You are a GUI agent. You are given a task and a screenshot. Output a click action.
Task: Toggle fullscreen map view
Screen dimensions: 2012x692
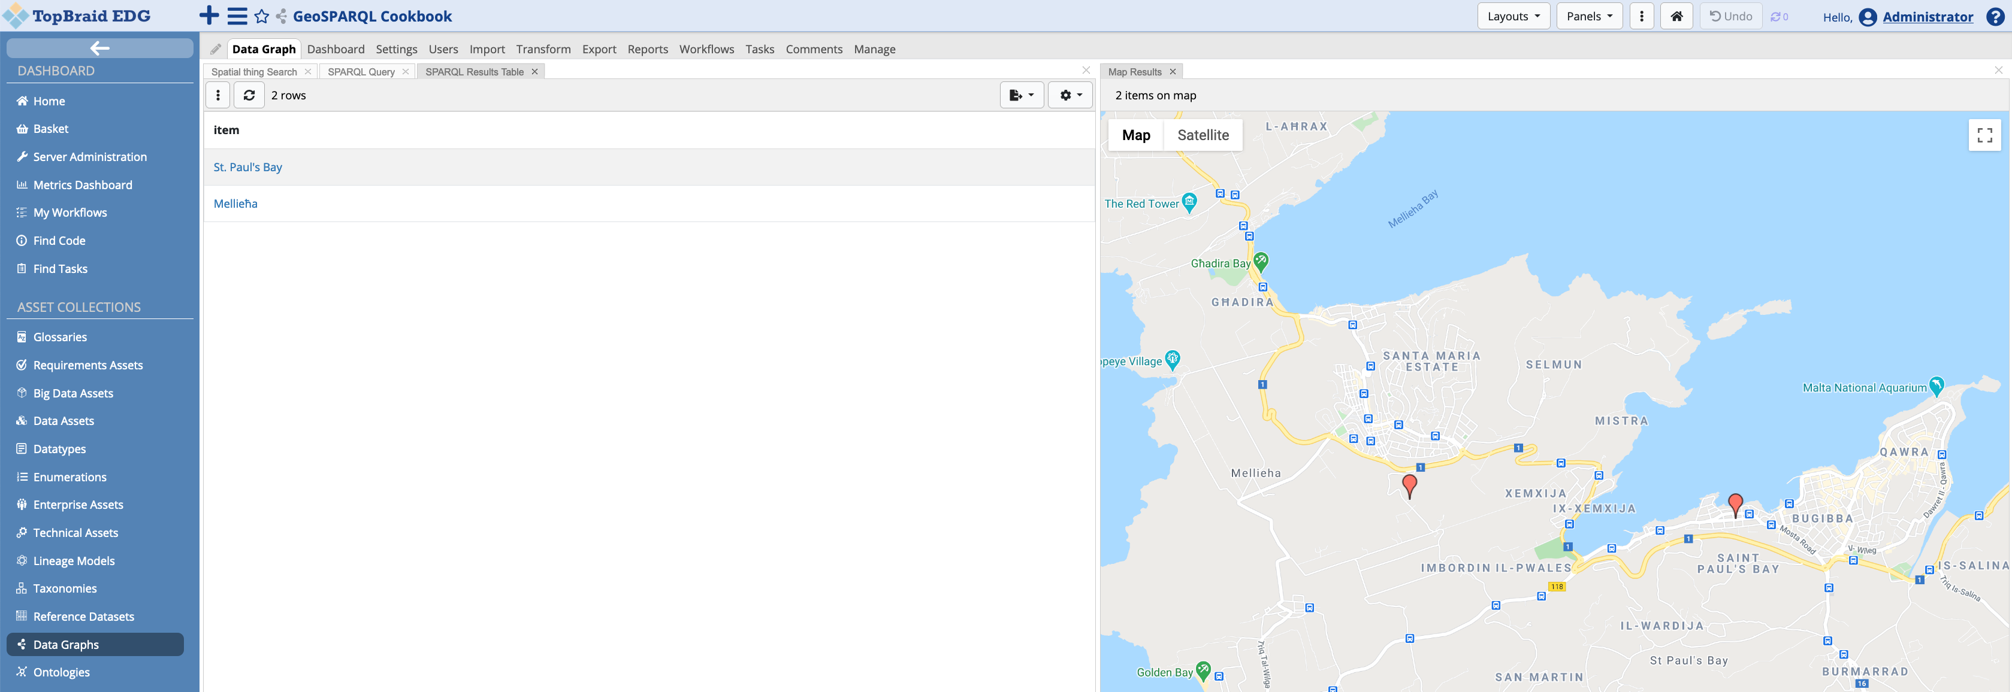click(x=1984, y=135)
